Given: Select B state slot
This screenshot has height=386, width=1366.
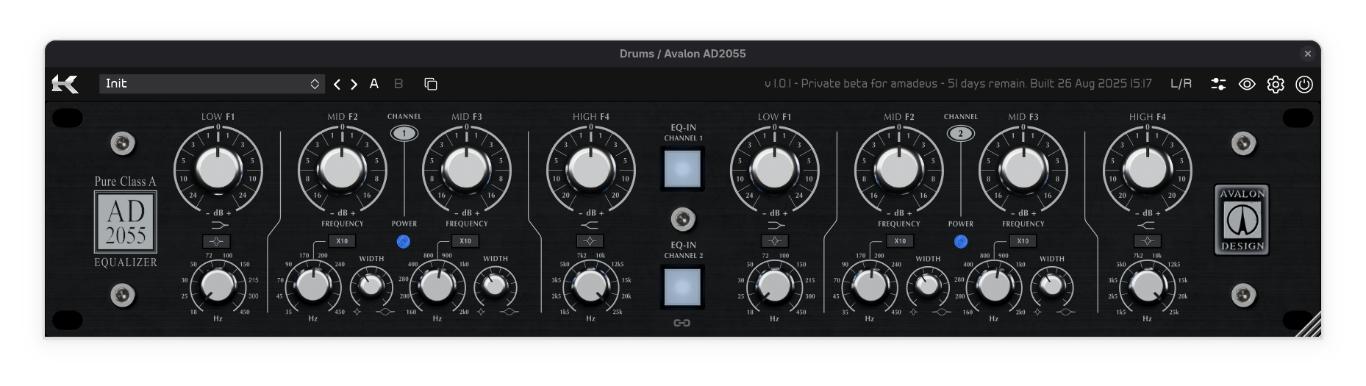Looking at the screenshot, I should 398,84.
